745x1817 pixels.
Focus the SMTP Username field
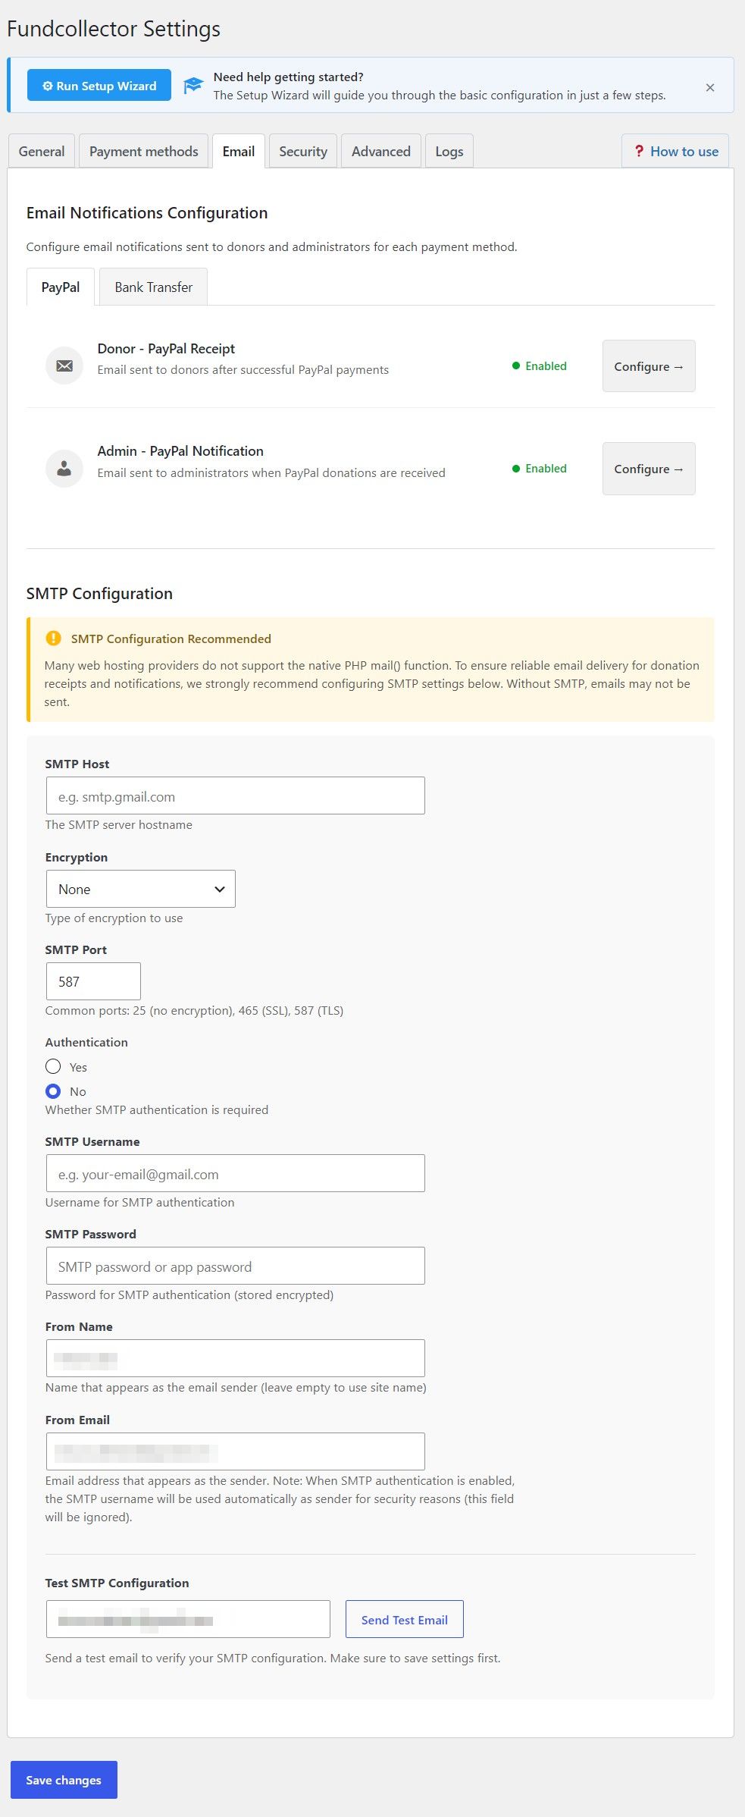pos(236,1173)
